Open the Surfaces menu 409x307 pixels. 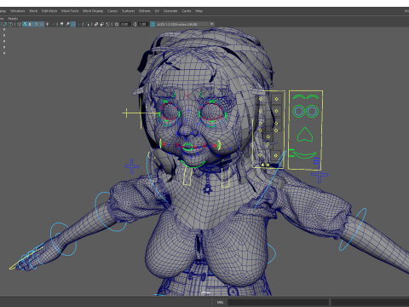[128, 11]
